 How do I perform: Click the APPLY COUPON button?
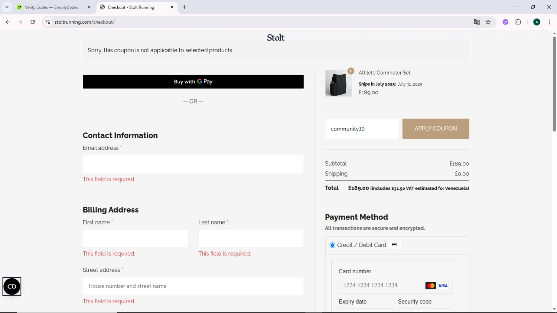point(436,129)
